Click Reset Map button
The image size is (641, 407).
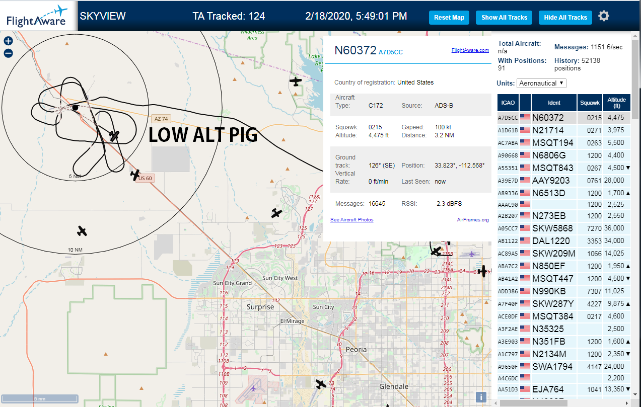449,17
